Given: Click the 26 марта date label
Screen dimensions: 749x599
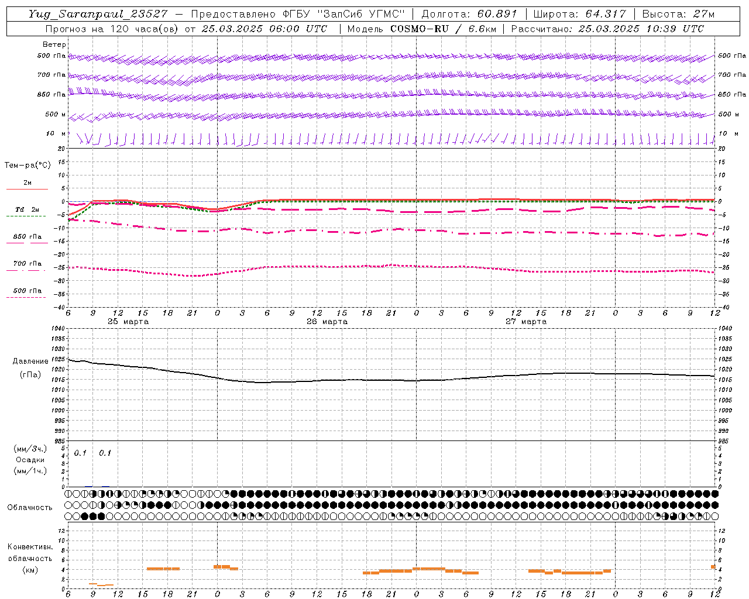Looking at the screenshot, I should (x=327, y=322).
